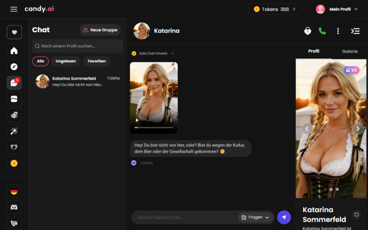Open Katarina Sommerfeld conversation
Image resolution: width=368 pixels, height=230 pixels.
(78, 81)
